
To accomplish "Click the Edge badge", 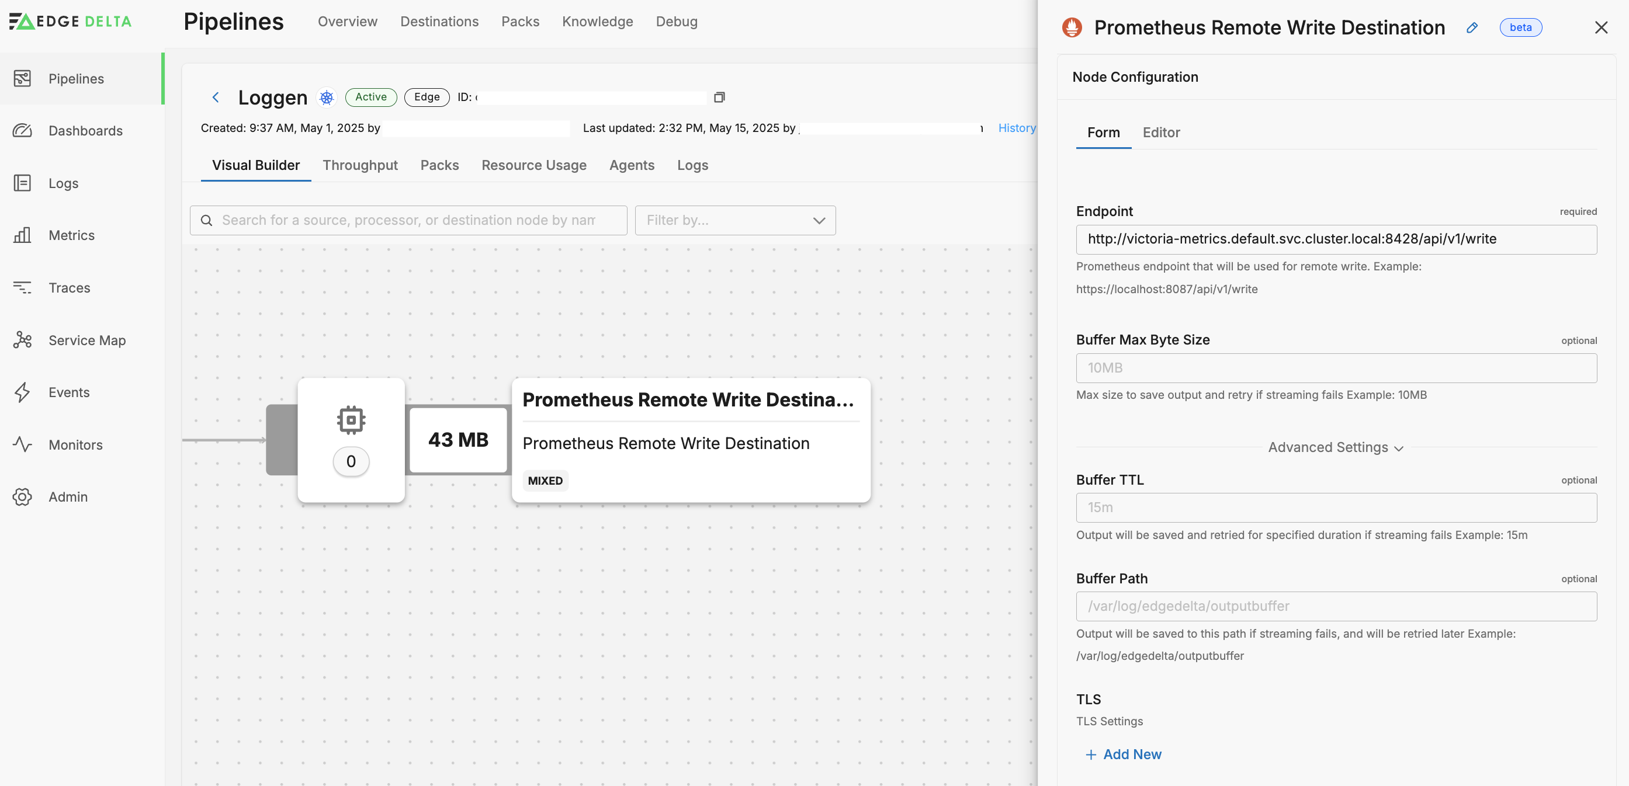I will pyautogui.click(x=427, y=98).
